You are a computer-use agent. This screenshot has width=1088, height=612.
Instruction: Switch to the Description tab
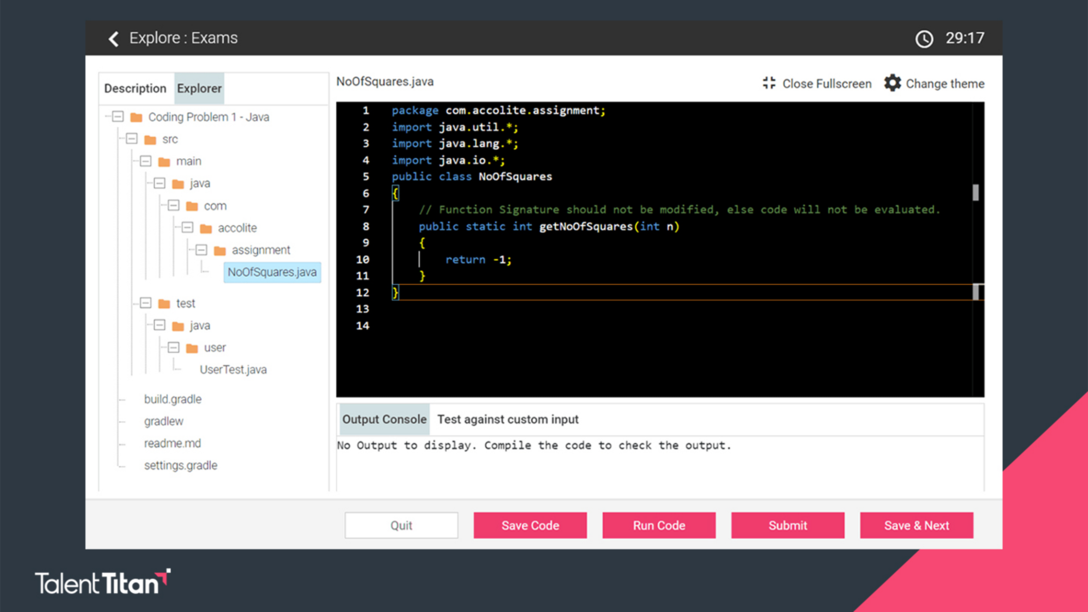(135, 88)
